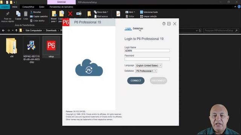Select the Login tab
This screenshot has width=241, height=135.
128,28
